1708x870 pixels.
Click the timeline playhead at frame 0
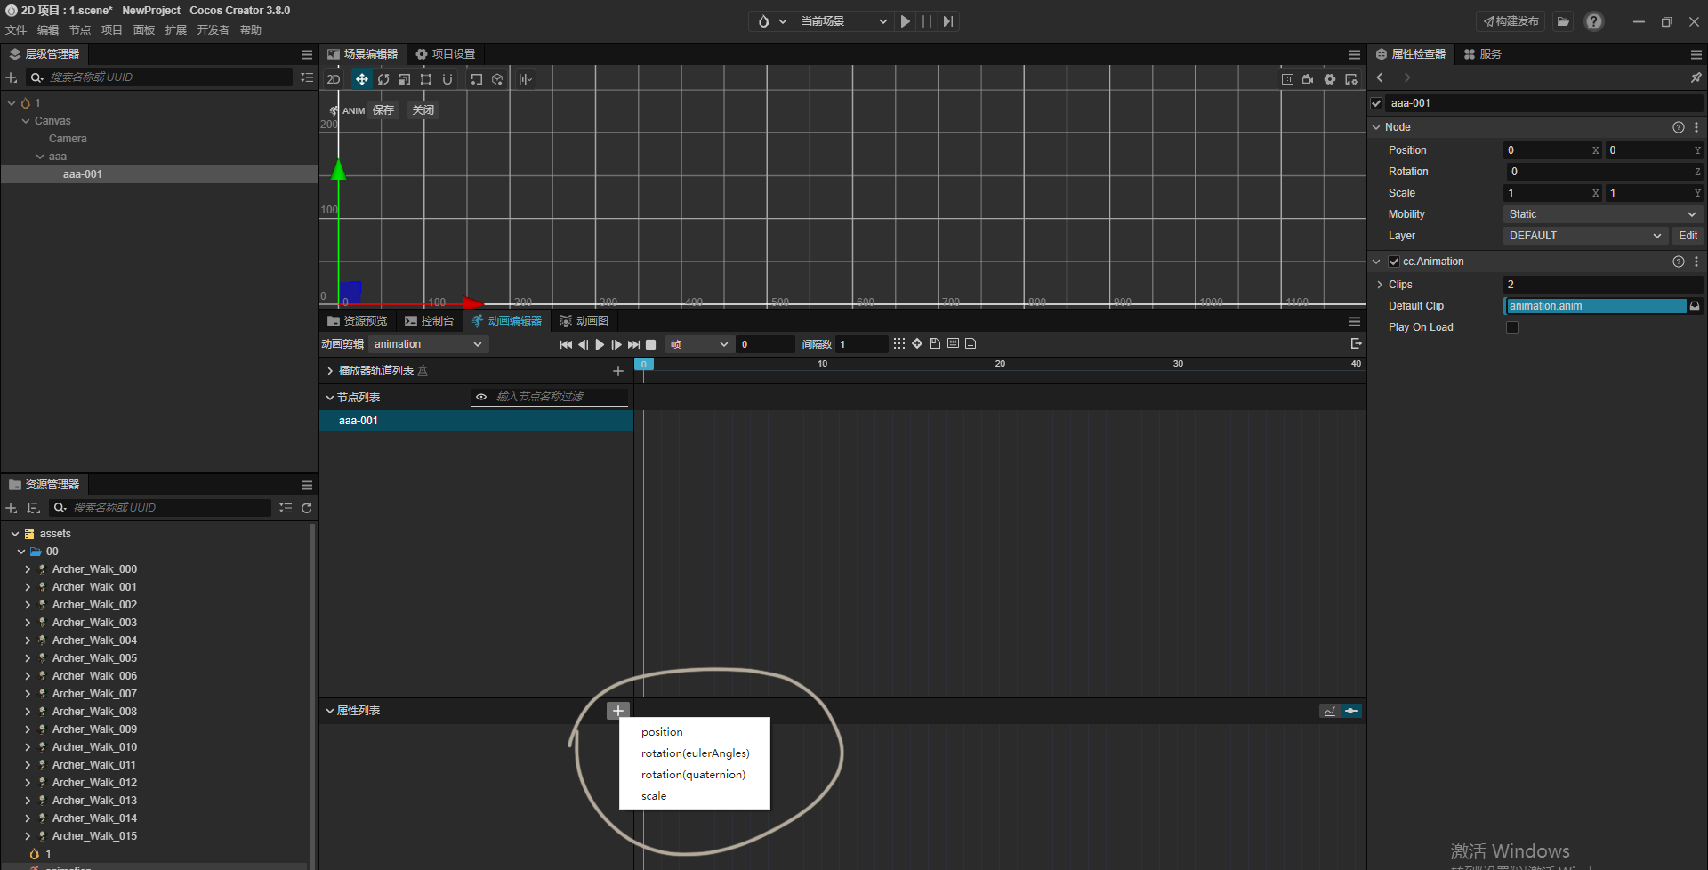coord(644,364)
